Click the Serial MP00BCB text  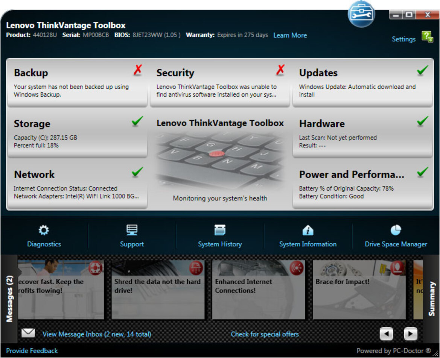(96, 35)
